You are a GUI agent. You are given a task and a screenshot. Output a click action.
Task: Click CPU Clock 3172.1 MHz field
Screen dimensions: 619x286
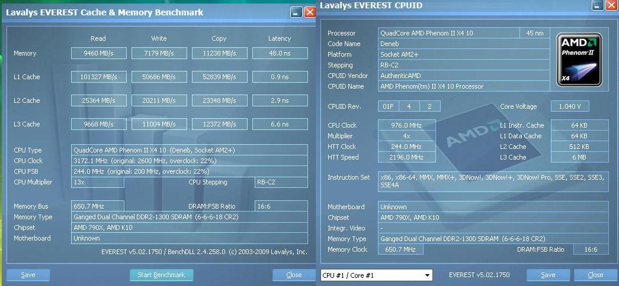pos(190,161)
